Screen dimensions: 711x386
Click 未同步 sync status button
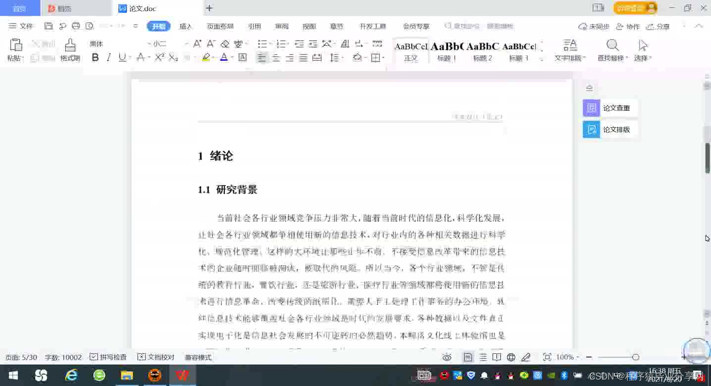click(594, 26)
